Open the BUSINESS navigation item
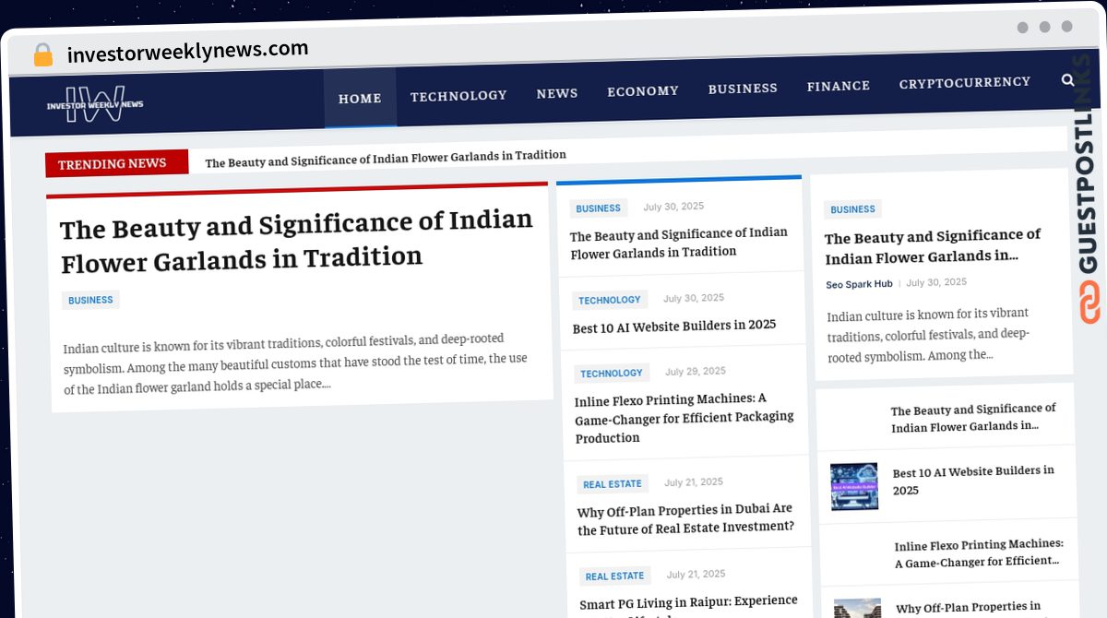This screenshot has height=618, width=1107. [743, 89]
